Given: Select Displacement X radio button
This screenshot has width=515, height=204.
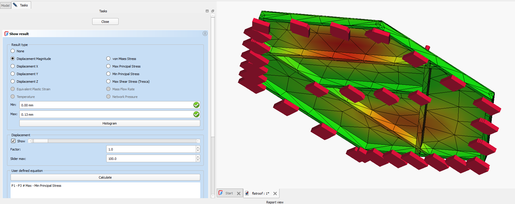Looking at the screenshot, I should pos(13,66).
